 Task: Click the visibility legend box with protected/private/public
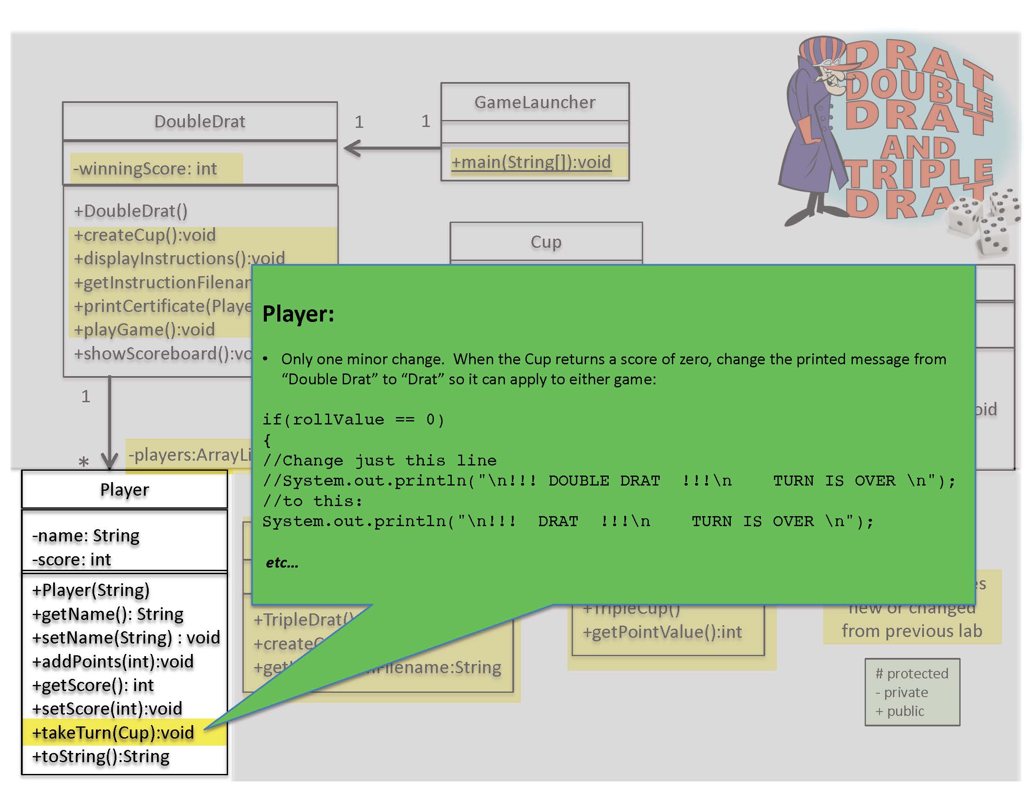click(912, 692)
